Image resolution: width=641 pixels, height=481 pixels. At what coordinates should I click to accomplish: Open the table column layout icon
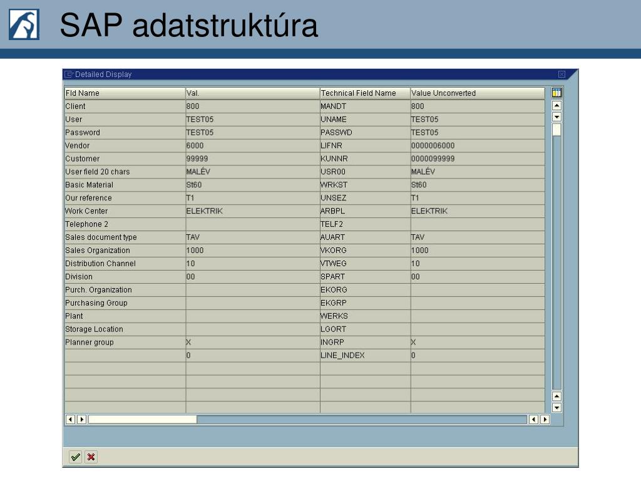click(x=556, y=93)
